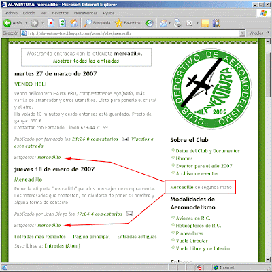Refresh the page with the green arrows icon

pos(63,23)
